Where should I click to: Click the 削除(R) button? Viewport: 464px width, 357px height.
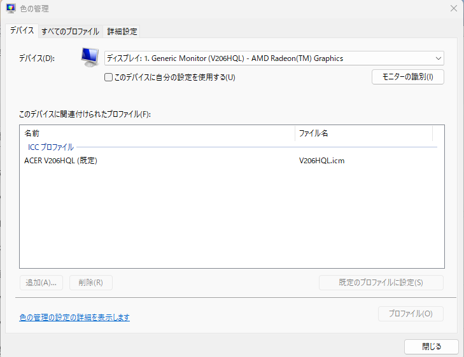coord(91,283)
